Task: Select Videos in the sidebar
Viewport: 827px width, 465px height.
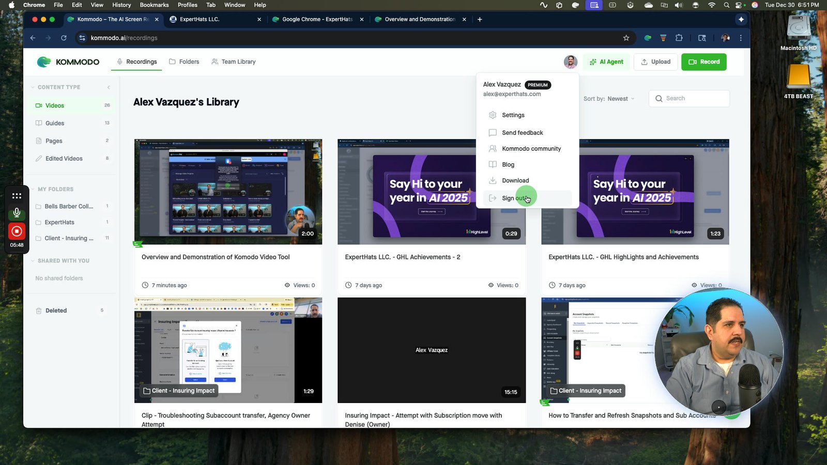Action: [x=72, y=105]
